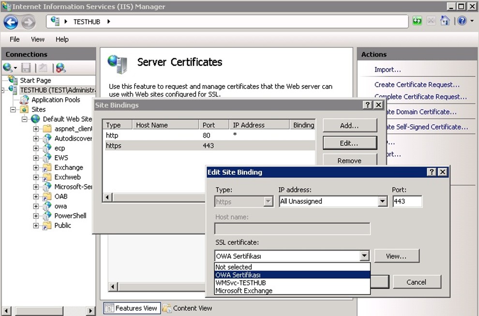Screen dimensions: 479x316
Task: Open the IP address dropdown
Action: pos(383,201)
